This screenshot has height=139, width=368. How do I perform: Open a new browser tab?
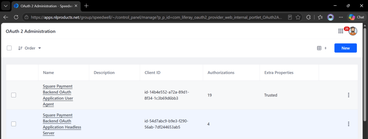pos(86,6)
